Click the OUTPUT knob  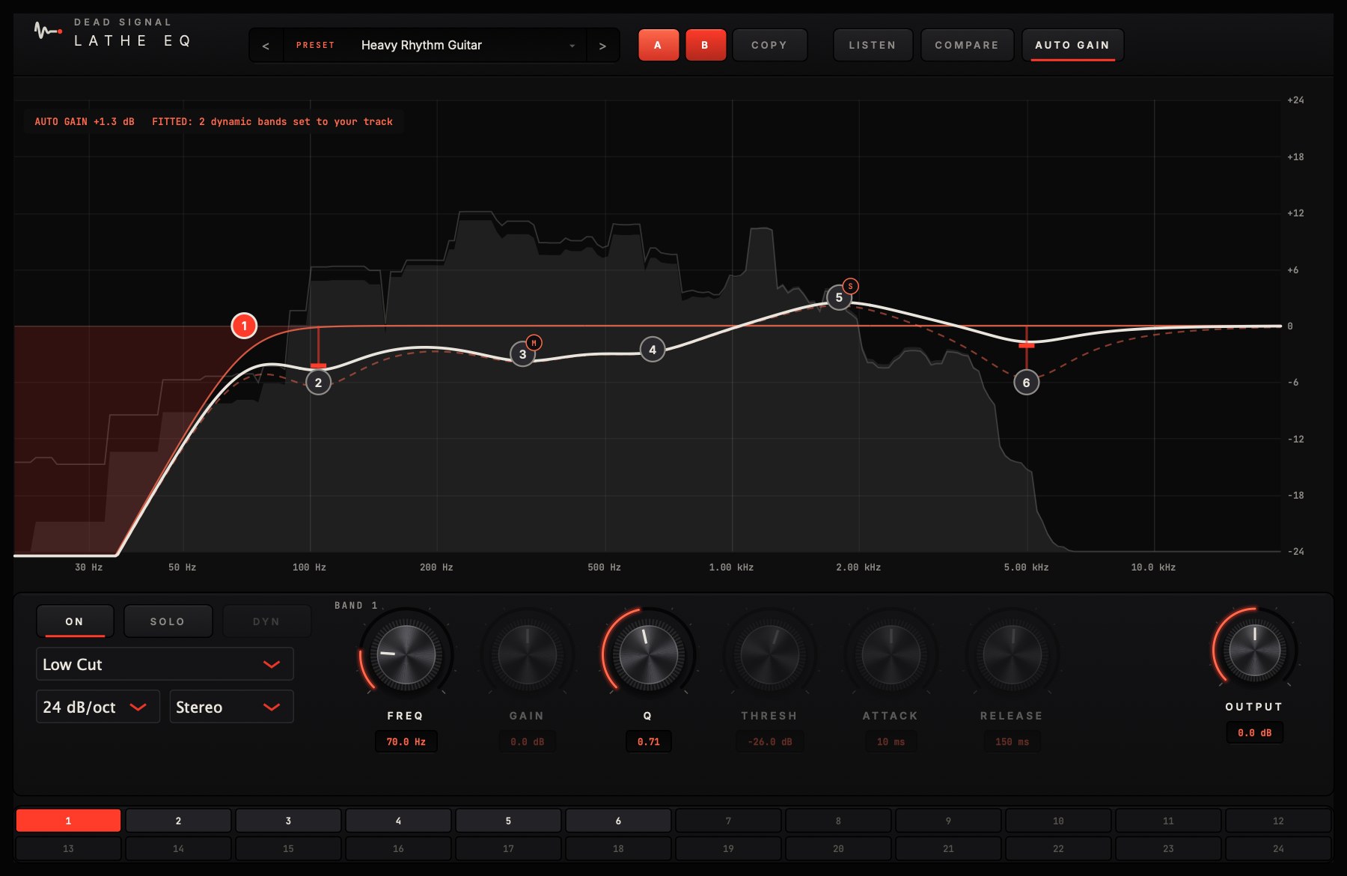[x=1255, y=650]
